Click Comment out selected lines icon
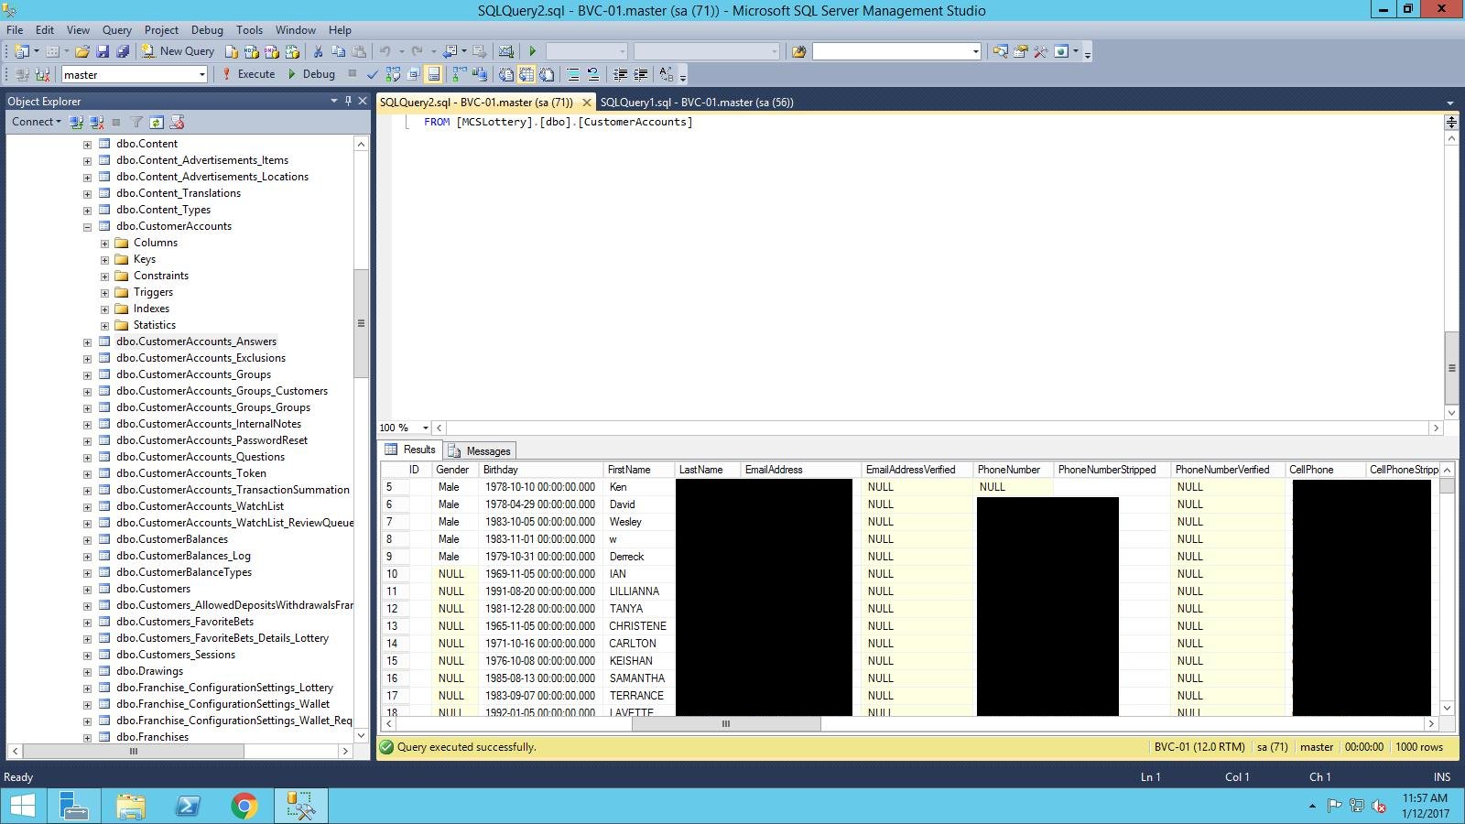The height and width of the screenshot is (824, 1465). click(x=573, y=74)
